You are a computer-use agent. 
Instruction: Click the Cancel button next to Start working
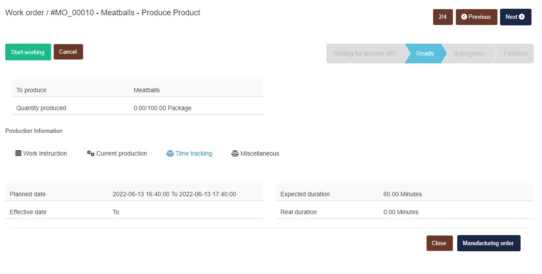coord(68,52)
